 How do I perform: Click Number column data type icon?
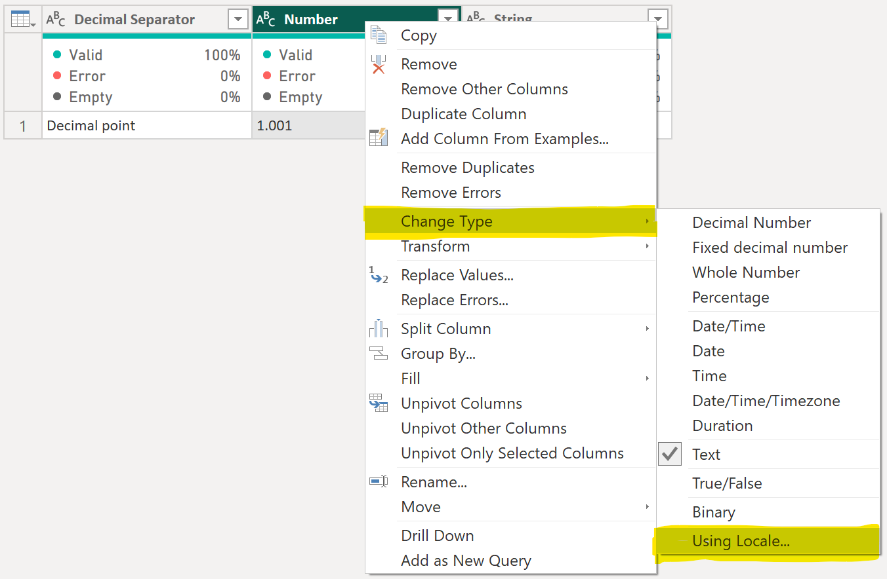point(266,20)
